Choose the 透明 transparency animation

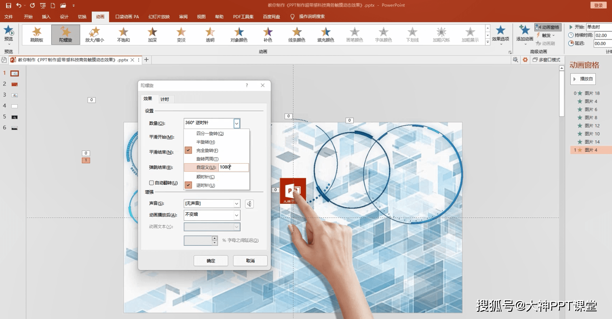(x=210, y=34)
